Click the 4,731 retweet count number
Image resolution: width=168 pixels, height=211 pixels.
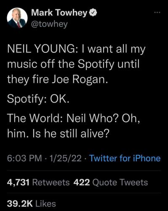(18, 182)
